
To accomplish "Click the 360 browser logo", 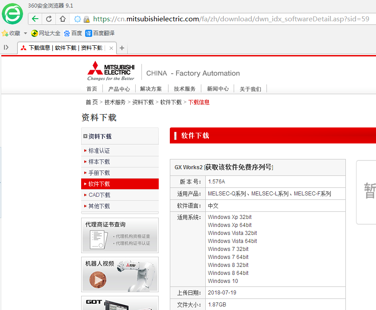I will [x=12, y=13].
